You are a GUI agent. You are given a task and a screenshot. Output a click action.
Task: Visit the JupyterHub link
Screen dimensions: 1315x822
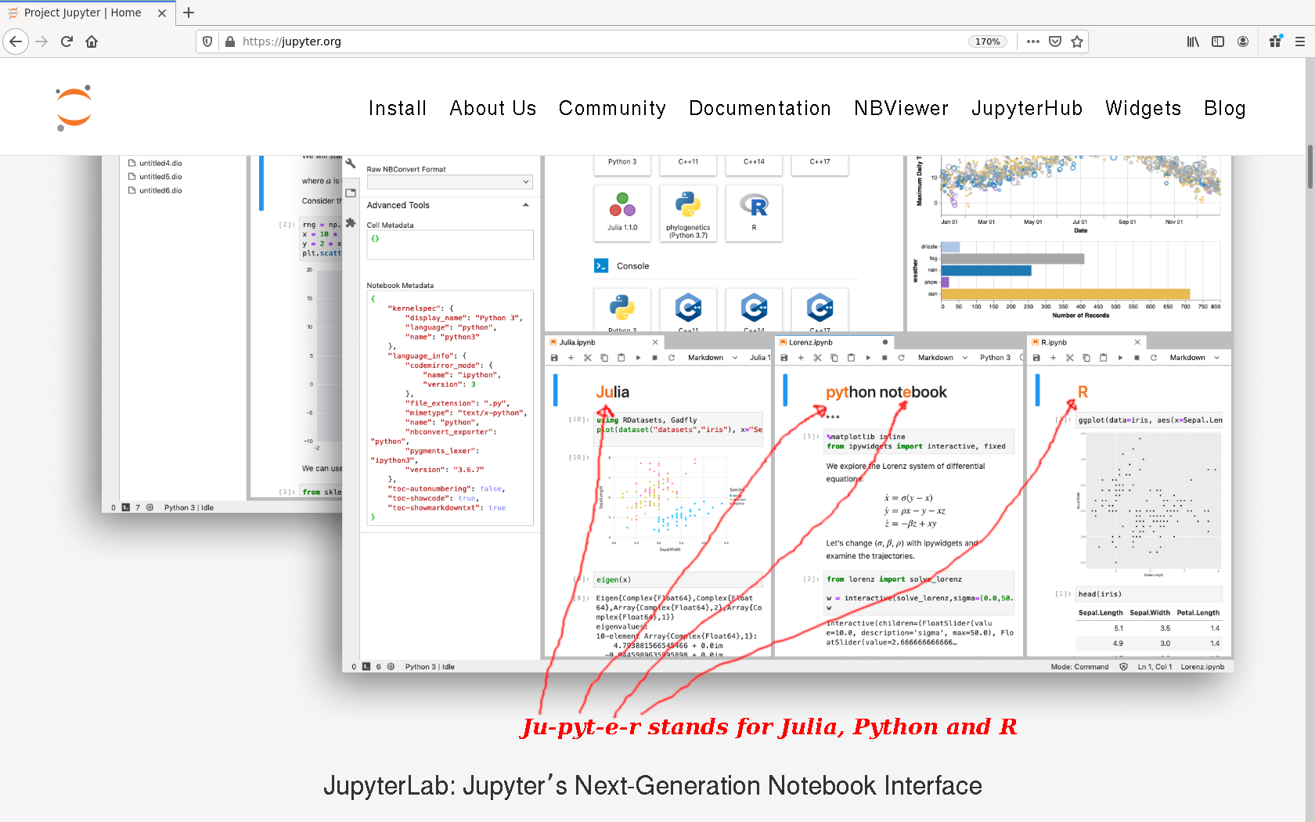[1027, 109]
